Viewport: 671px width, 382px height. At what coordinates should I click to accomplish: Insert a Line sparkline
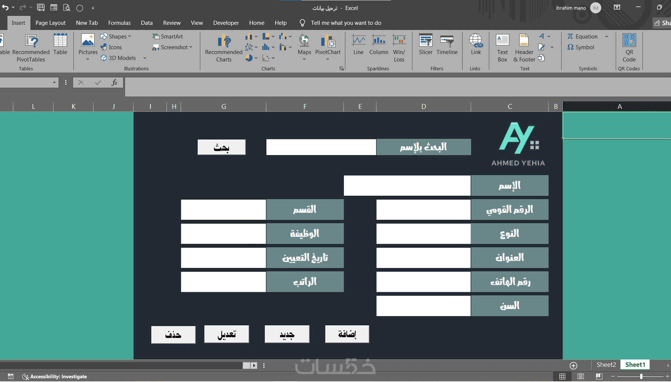tap(358, 45)
